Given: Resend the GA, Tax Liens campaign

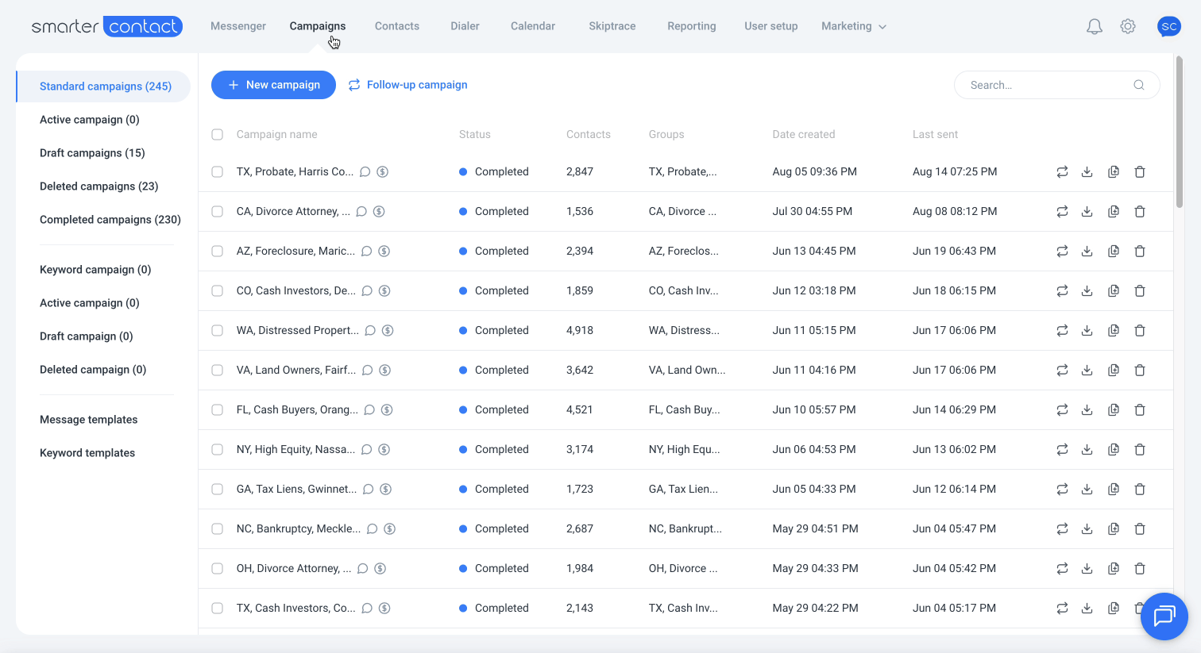Looking at the screenshot, I should (x=1062, y=489).
